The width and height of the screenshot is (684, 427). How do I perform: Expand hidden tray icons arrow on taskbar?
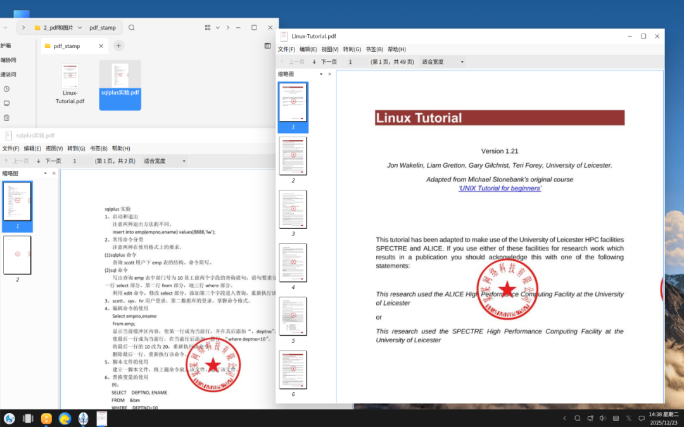coord(564,418)
